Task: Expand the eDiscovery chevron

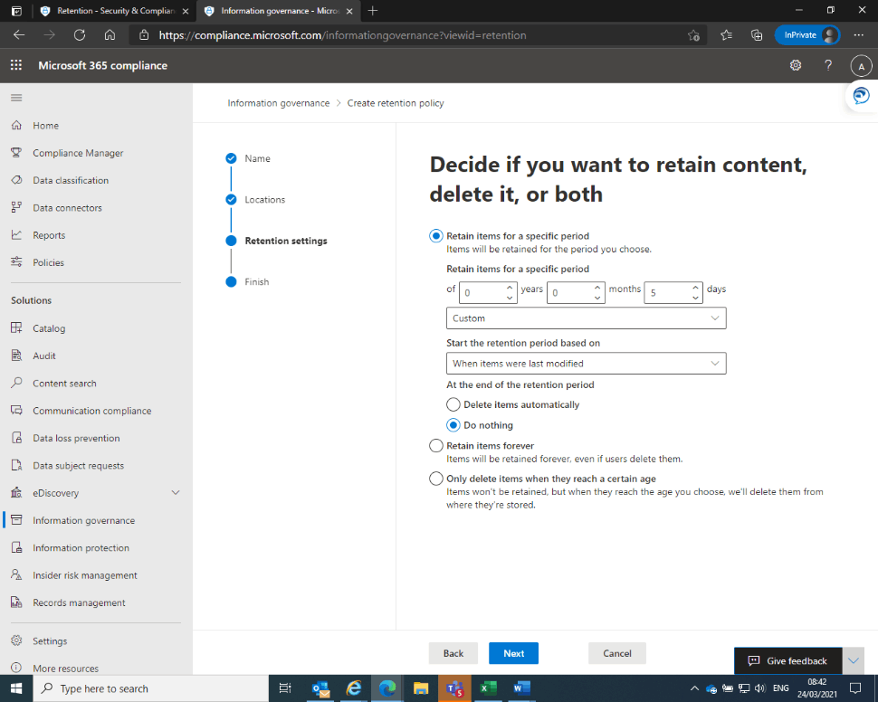Action: [x=176, y=493]
